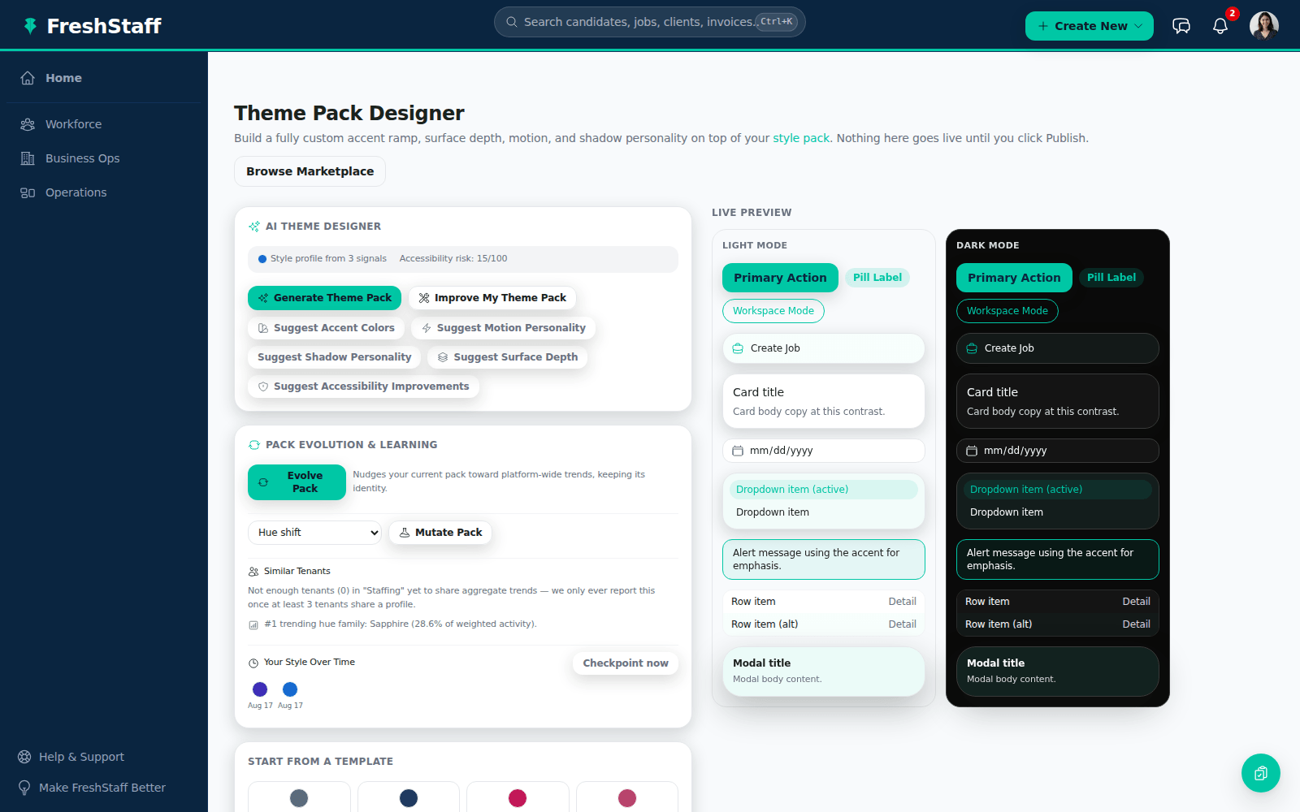Open Help & Support
Image resolution: width=1300 pixels, height=812 pixels.
tap(81, 757)
